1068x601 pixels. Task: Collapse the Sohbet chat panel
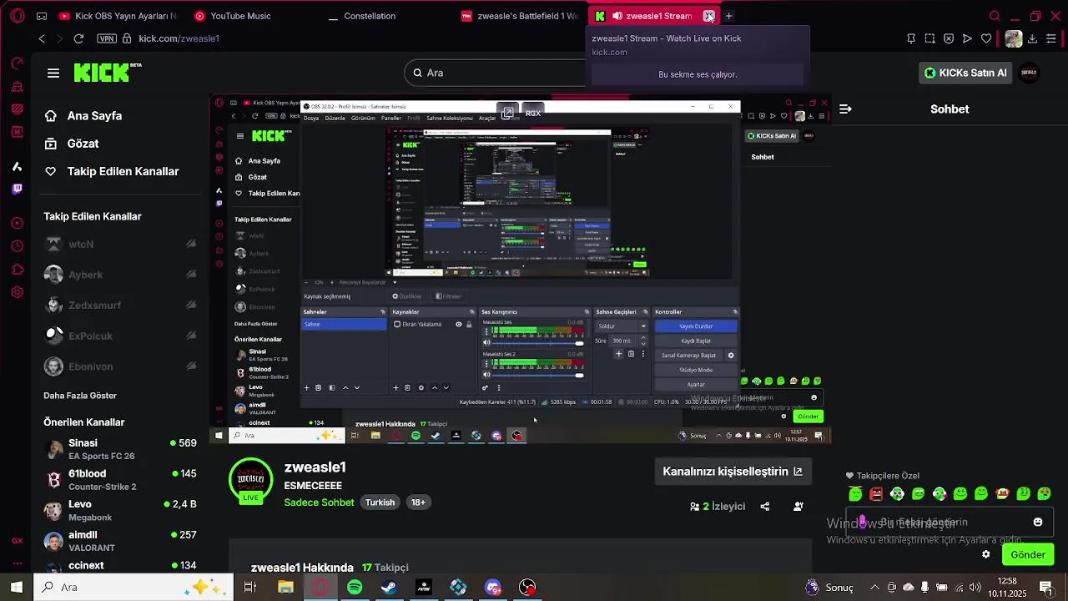[x=845, y=109]
